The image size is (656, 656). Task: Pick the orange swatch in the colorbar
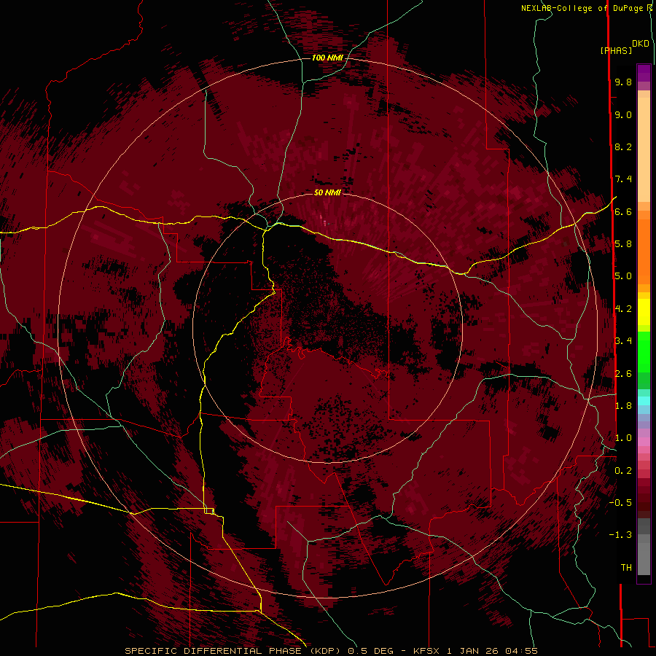[644, 251]
